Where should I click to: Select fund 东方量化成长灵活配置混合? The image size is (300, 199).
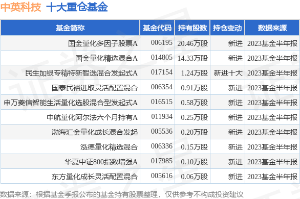[95, 177]
